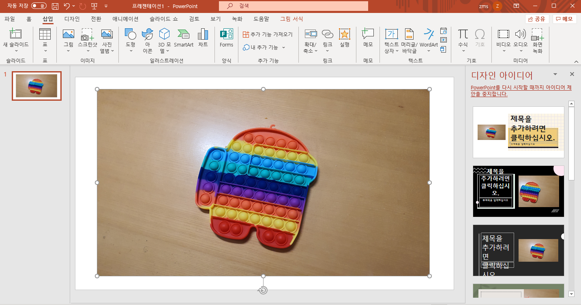Viewport: 581px width, 305px height.
Task: Start slideshow from beginning icon in title bar
Action: 94,6
